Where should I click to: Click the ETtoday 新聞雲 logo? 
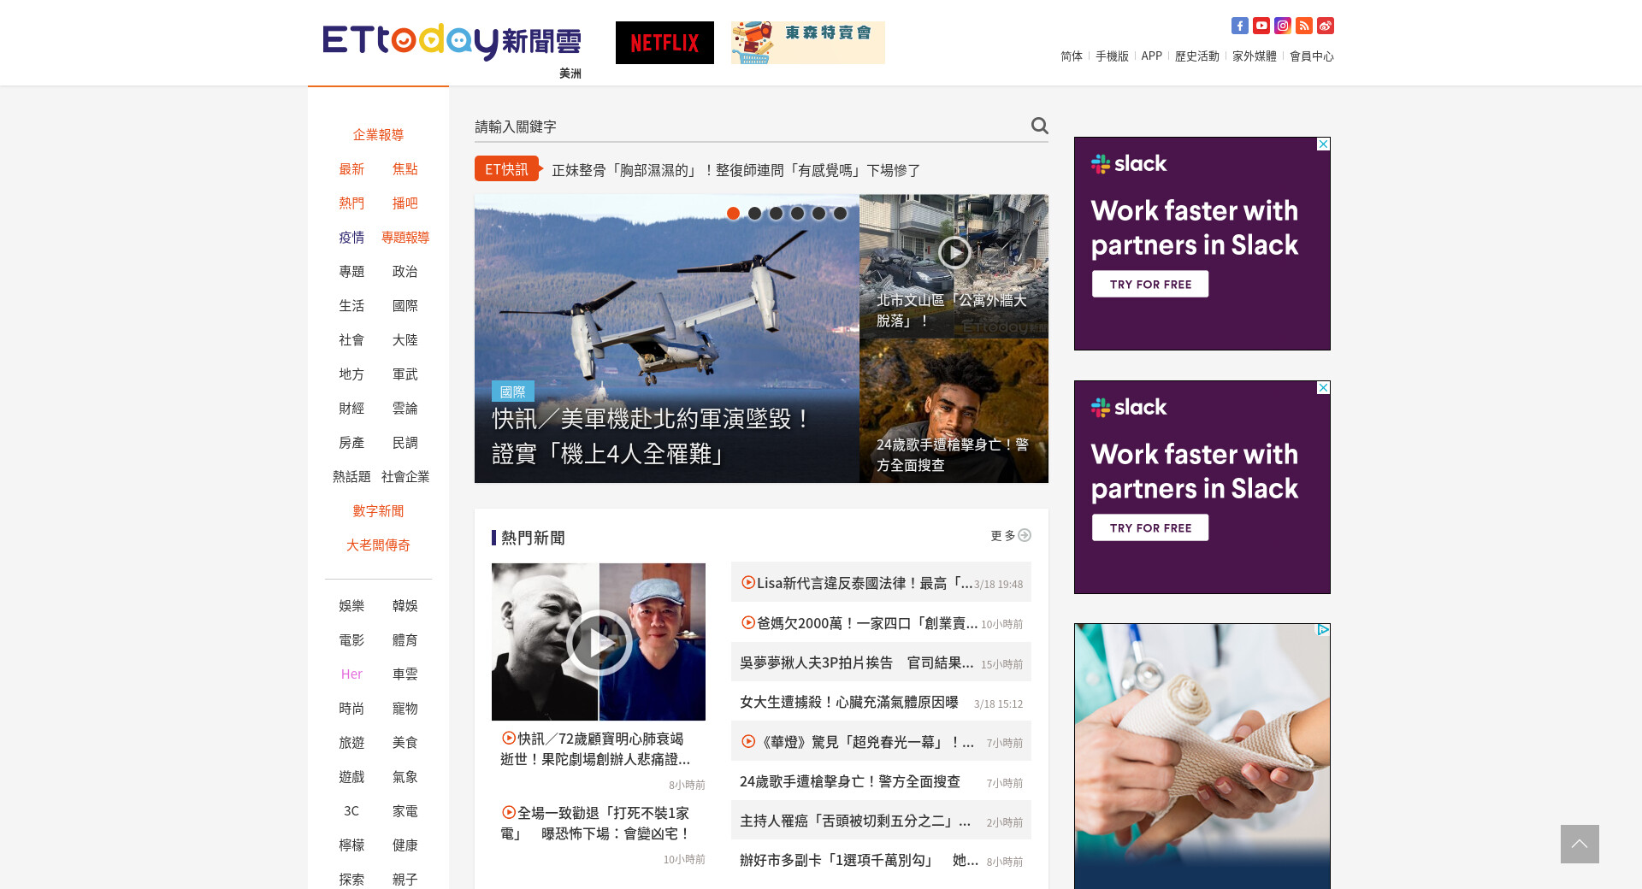click(x=452, y=41)
